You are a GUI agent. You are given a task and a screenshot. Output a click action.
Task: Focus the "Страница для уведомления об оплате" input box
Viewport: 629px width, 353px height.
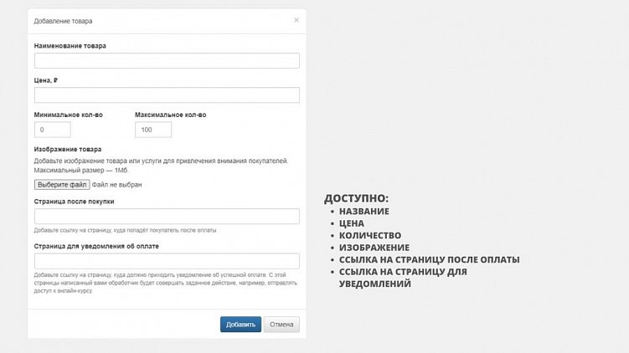click(167, 261)
